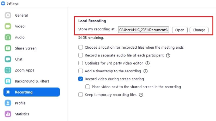Screen dimensions: 216x121
Task: Click Change to pick recording location
Action: click(x=199, y=30)
